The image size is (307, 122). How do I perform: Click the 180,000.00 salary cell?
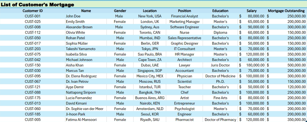[254, 65]
